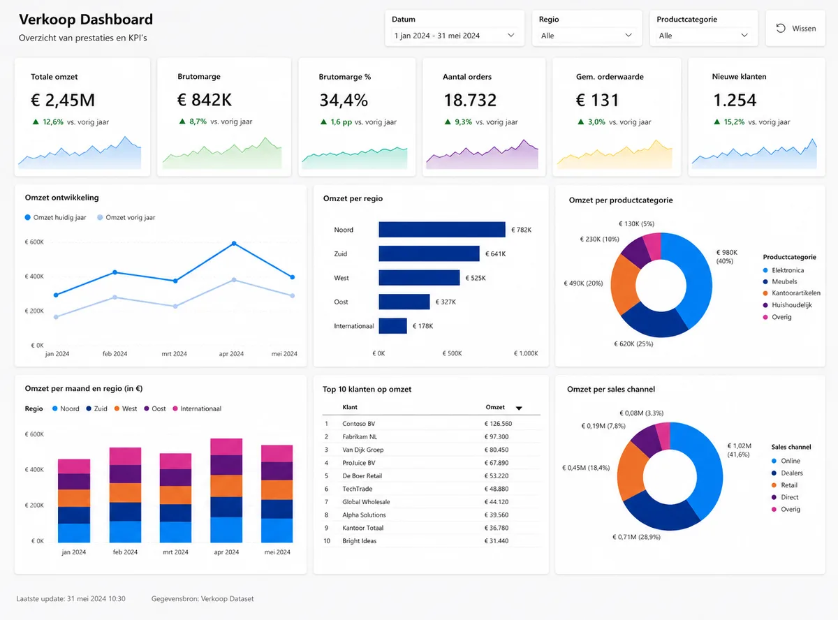Viewport: 838px width, 620px height.
Task: Select Alpha Solutions row
Action: pyautogui.click(x=432, y=515)
